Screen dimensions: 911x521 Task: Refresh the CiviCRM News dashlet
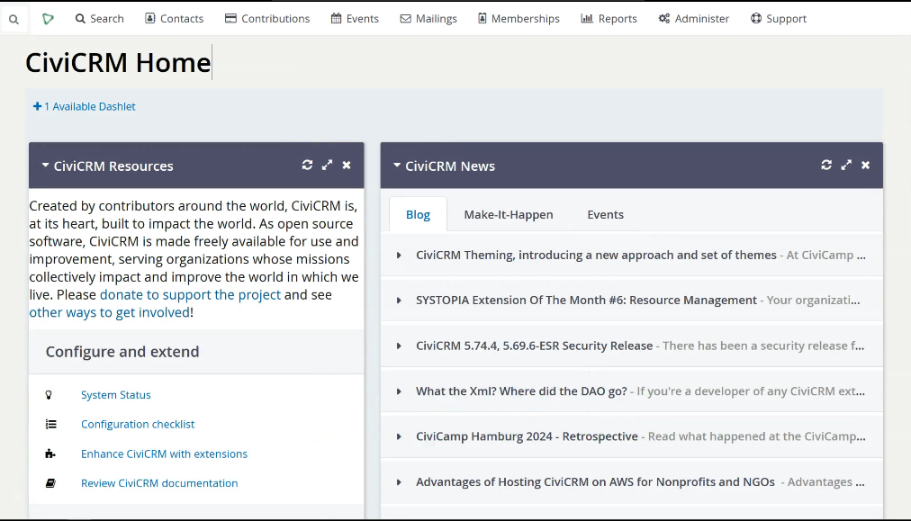point(826,165)
